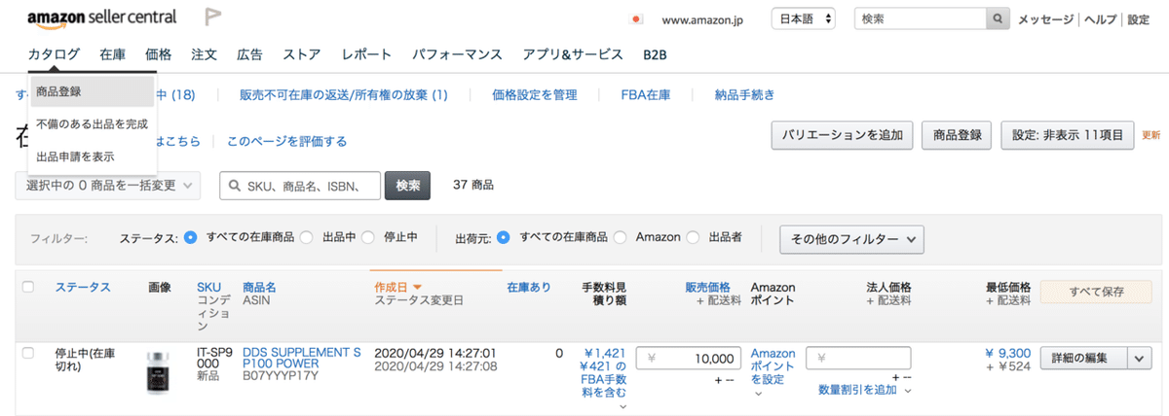Open the arrow menu beside 詳細の編集
Viewport: 1169px width, 416px height.
point(1141,358)
